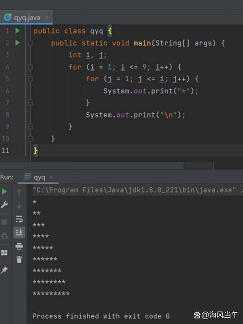Clear all console output with trash icon
The image size is (243, 324).
[19, 259]
